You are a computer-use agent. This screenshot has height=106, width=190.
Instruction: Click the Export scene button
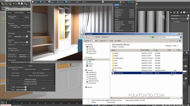tap(15, 73)
